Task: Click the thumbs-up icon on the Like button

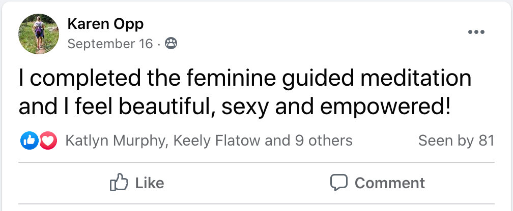Action: (x=118, y=183)
